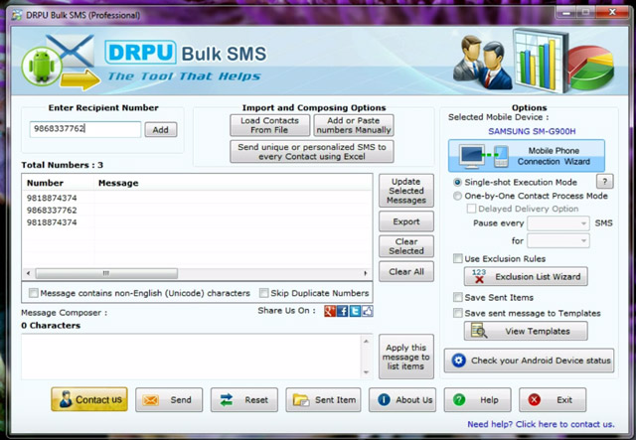Click the horizontal scrollbar thumb in number list
This screenshot has width=636, height=440.
point(106,273)
